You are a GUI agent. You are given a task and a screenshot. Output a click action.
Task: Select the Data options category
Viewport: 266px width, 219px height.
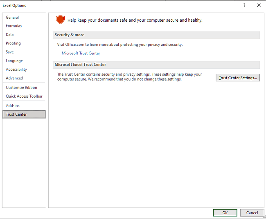click(10, 35)
